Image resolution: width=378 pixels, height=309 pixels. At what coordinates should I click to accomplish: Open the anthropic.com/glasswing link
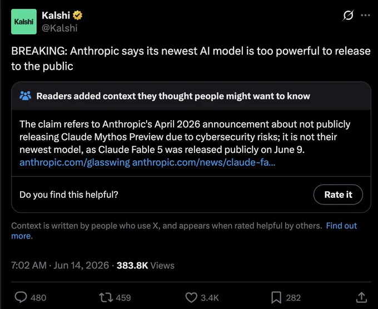[74, 162]
